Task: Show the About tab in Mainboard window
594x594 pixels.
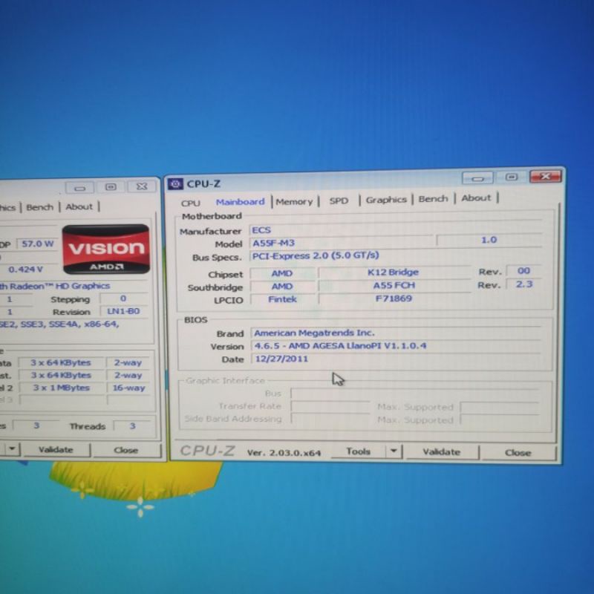Action: (x=476, y=198)
